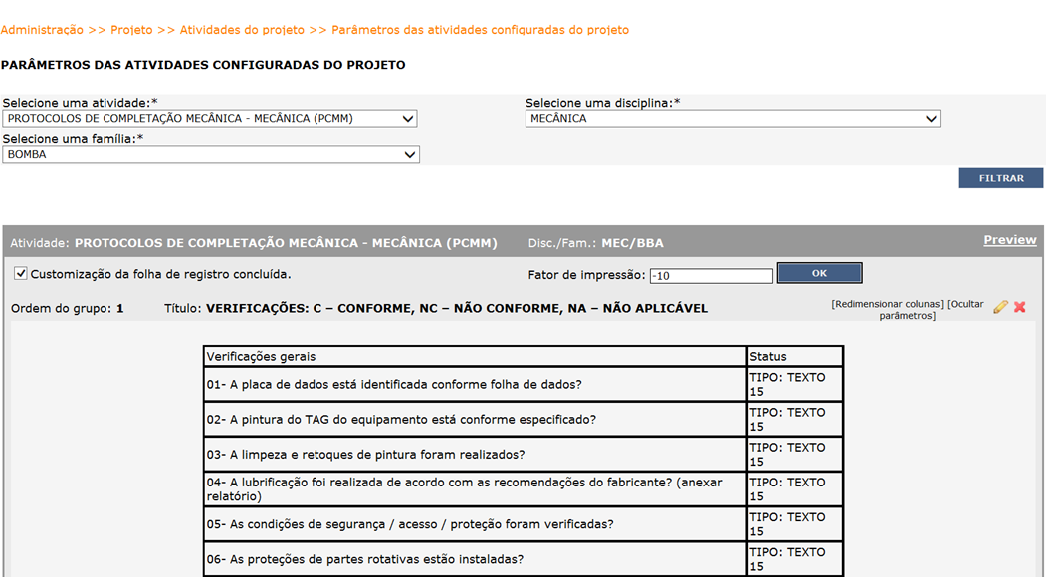This screenshot has height=582, width=1052.
Task: Click row '01- A placa de dados está identificada'
Action: tap(475, 384)
